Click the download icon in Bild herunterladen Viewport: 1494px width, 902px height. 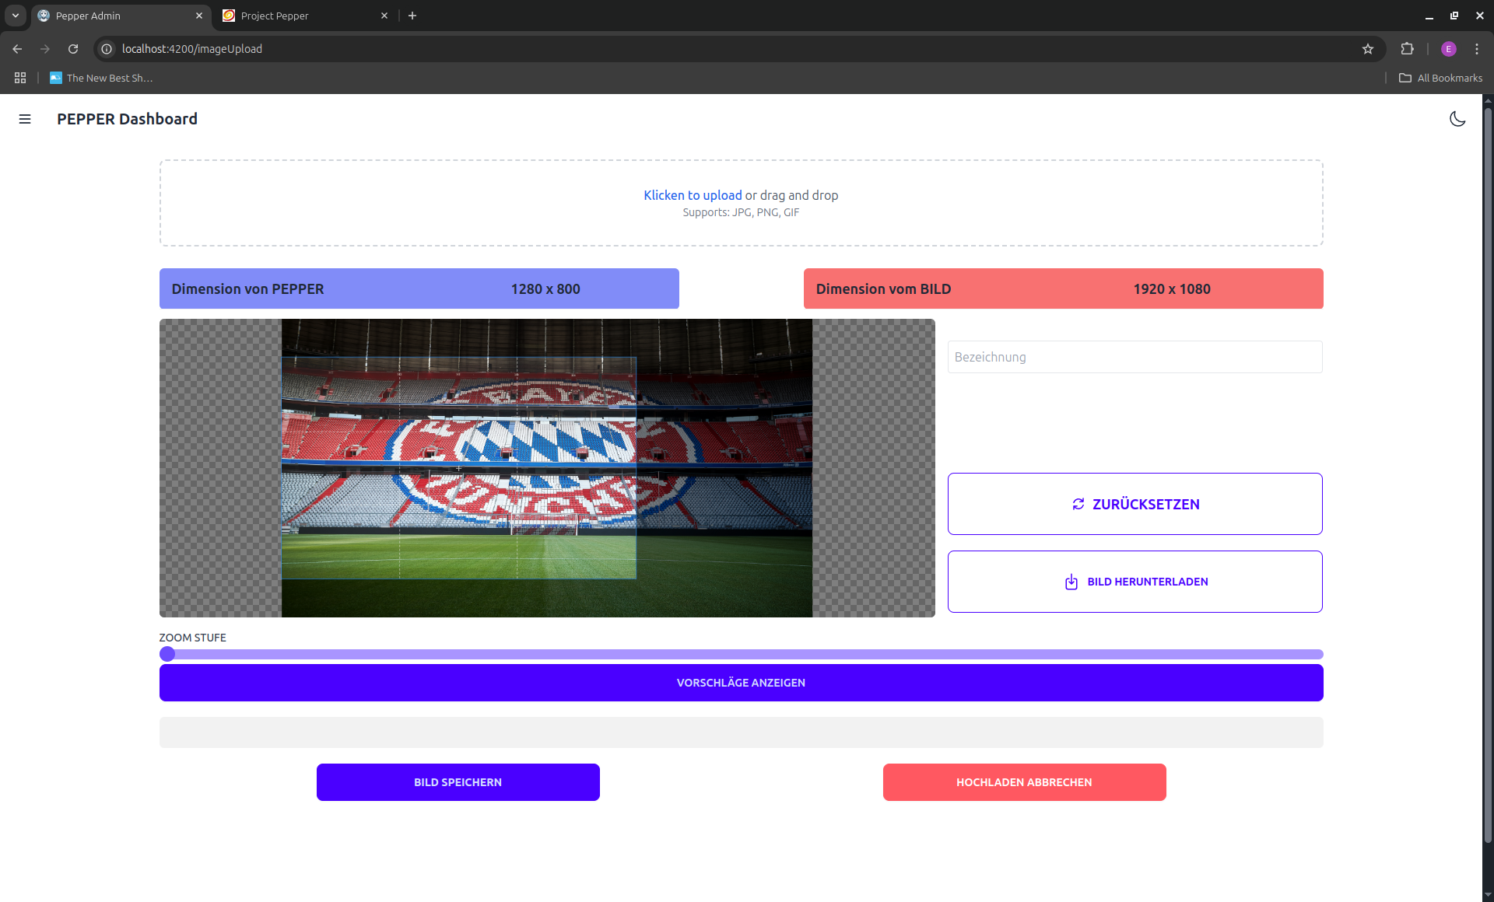1071,582
